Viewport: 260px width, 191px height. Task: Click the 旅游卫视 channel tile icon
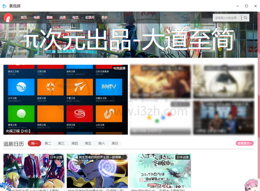click(50, 87)
